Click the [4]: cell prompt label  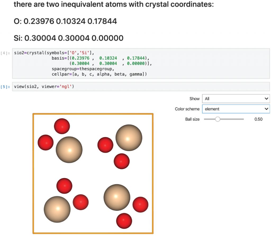point(5,53)
